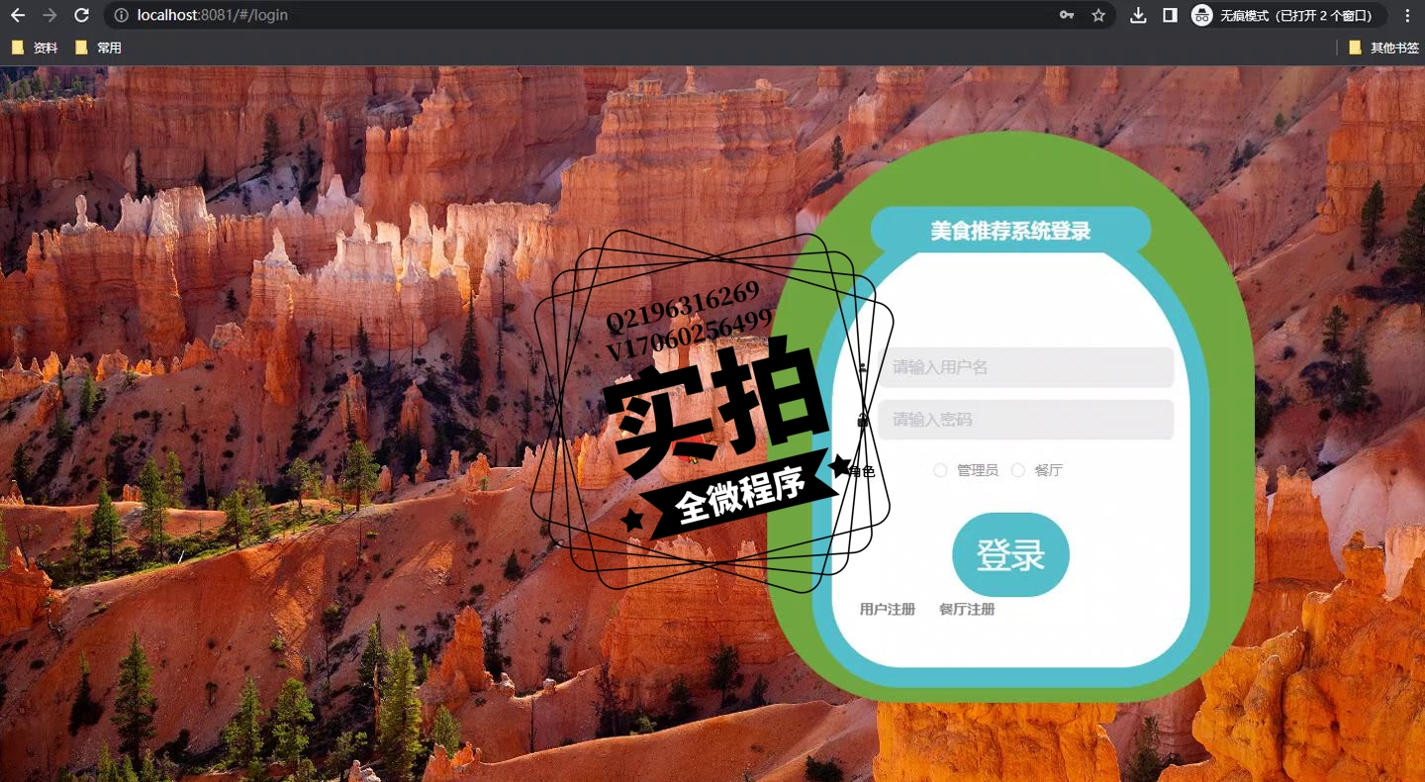The image size is (1425, 782).
Task: View site information icon beside URL
Action: tap(121, 16)
